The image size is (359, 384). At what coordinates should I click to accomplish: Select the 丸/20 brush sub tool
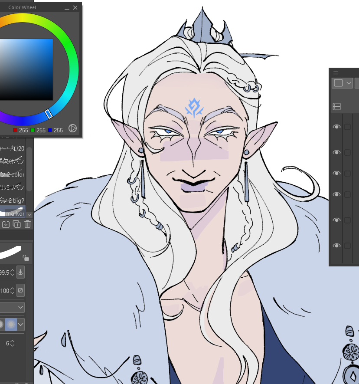click(13, 147)
